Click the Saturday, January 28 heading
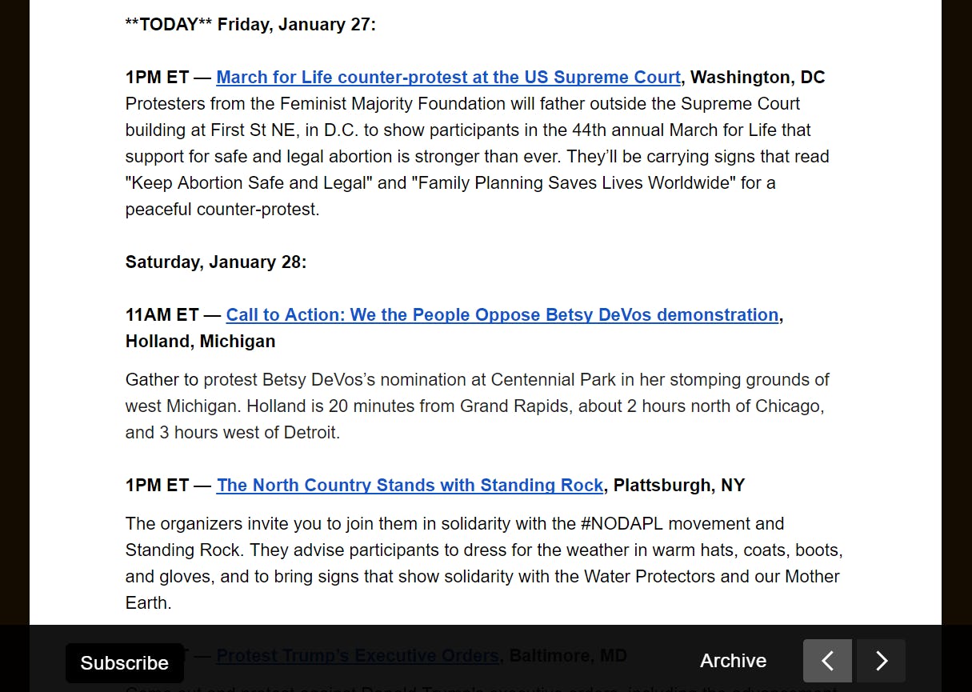Screen dimensions: 972x692 (x=216, y=262)
